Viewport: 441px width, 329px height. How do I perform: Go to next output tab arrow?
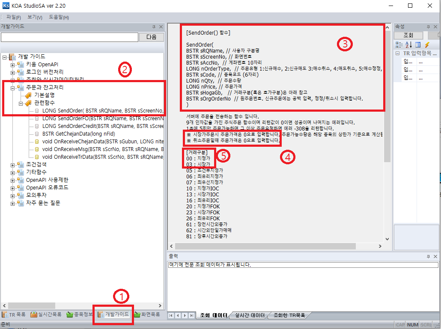(185, 315)
